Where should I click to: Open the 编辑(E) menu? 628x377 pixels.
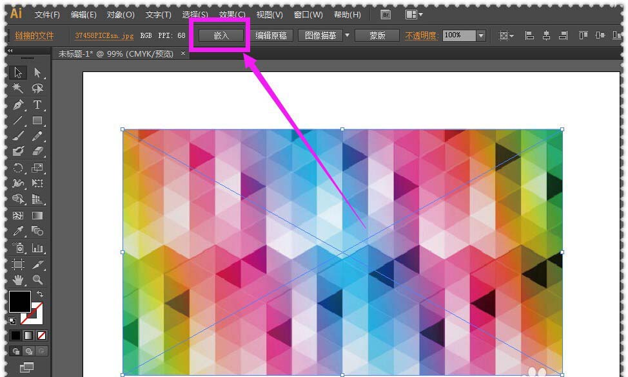click(x=84, y=15)
